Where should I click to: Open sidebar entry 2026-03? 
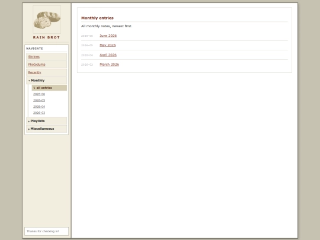(39, 113)
